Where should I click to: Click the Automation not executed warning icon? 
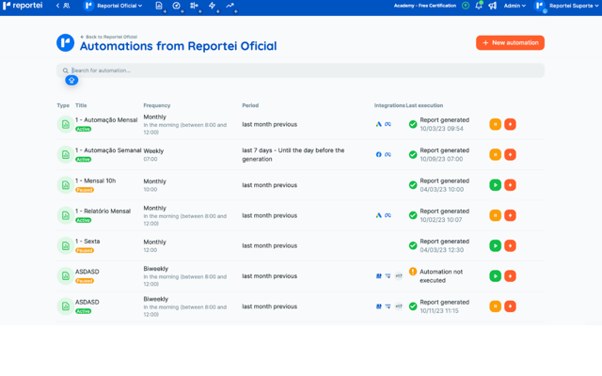[413, 272]
